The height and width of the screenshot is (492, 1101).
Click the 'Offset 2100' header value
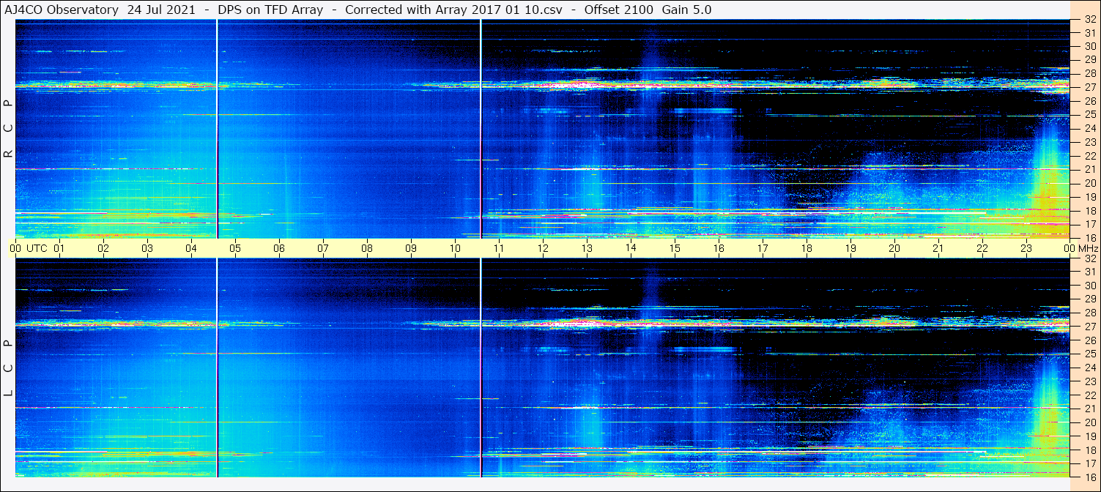coord(620,10)
